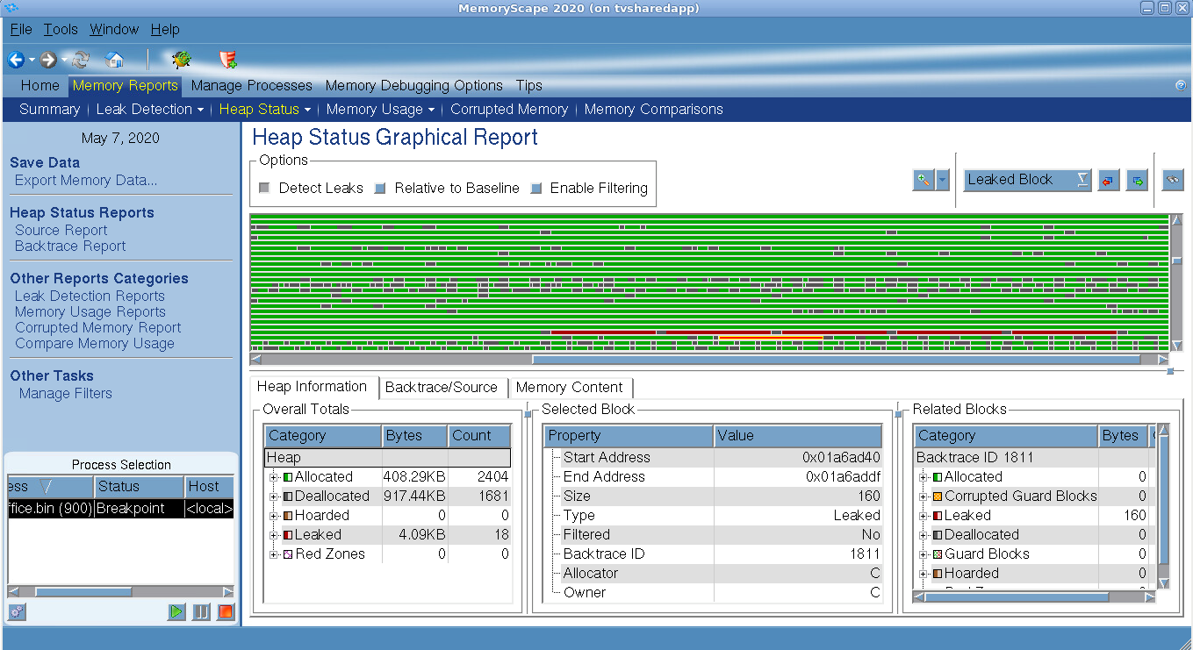Viewport: 1193px width, 650px height.
Task: Open the Heap Status submenu
Action: pos(265,110)
